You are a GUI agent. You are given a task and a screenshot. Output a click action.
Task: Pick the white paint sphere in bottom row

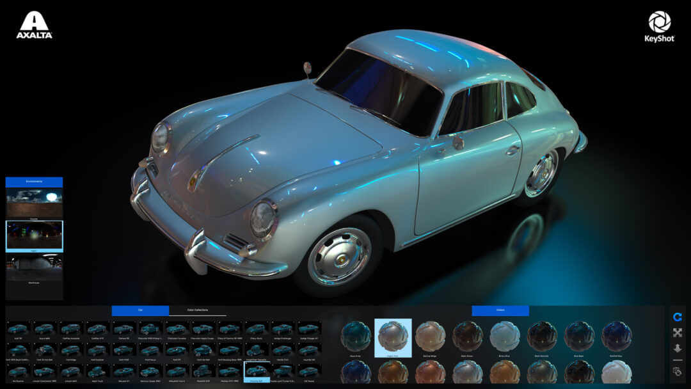tap(616, 372)
